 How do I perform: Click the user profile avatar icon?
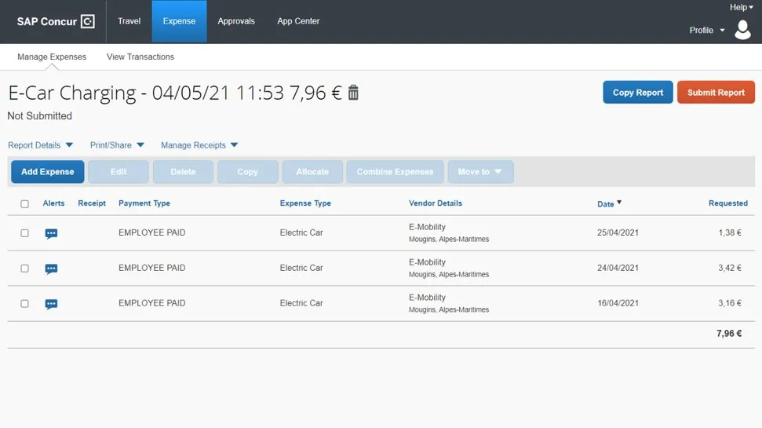tap(742, 30)
